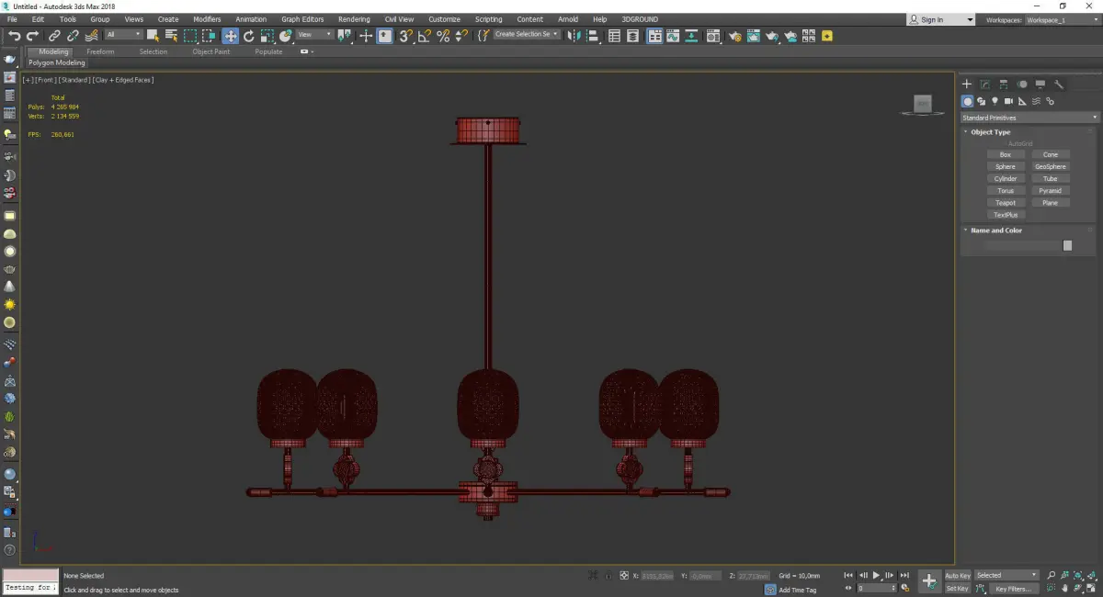Jump to the end frame

(x=904, y=575)
